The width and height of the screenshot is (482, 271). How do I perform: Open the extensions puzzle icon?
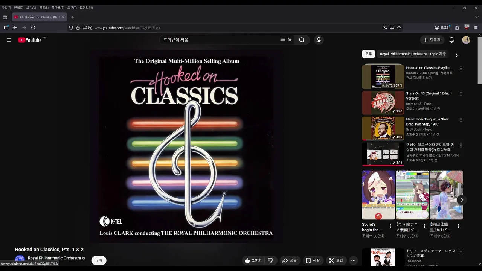(457, 27)
